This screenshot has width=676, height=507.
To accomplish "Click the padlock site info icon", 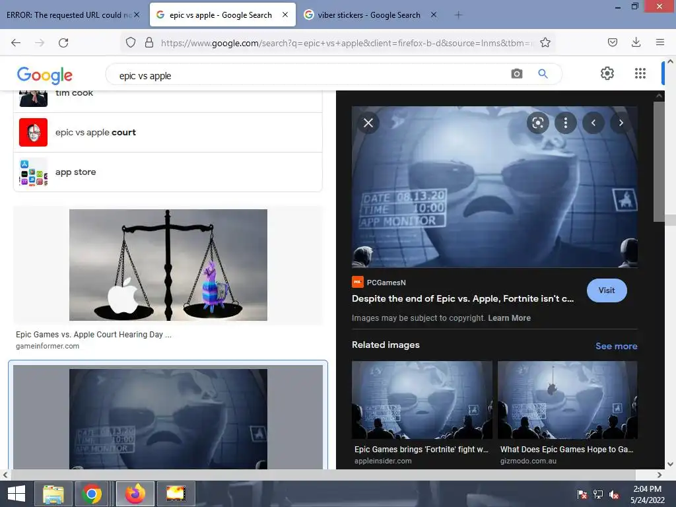I will [149, 42].
